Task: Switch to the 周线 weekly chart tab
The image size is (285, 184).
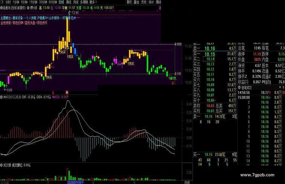Action: click(69, 2)
